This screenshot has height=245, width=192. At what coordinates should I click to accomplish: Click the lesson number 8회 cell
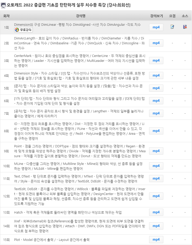[x=6, y=131]
